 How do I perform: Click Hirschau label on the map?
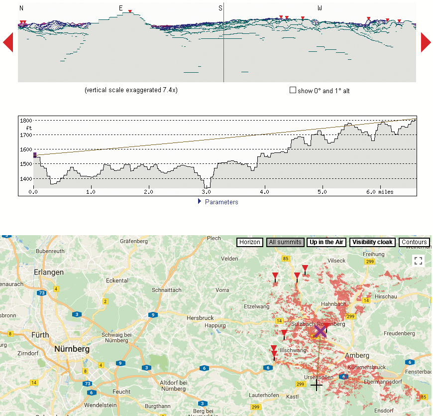point(386,296)
